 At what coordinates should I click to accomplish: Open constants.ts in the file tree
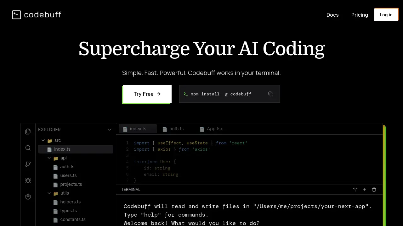[x=73, y=219]
